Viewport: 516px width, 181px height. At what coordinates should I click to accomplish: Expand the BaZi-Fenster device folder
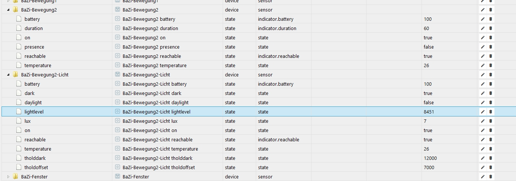point(9,177)
